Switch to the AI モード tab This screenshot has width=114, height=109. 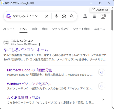(9, 29)
